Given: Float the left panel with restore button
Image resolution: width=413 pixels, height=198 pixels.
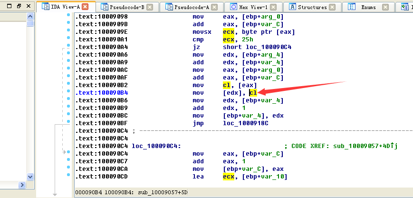Looking at the screenshot, I should click(x=19, y=6).
